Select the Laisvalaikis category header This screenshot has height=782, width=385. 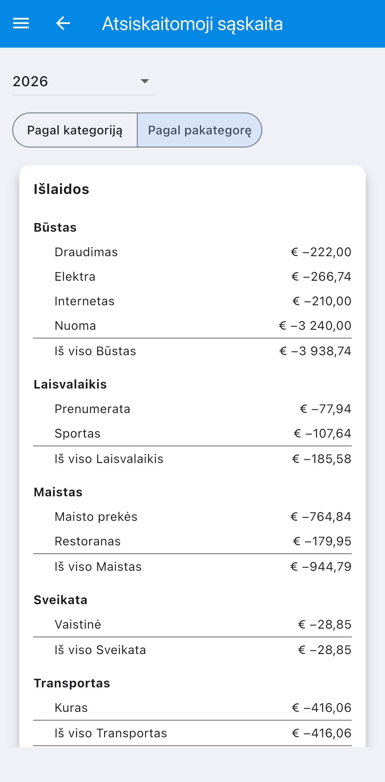click(x=70, y=384)
